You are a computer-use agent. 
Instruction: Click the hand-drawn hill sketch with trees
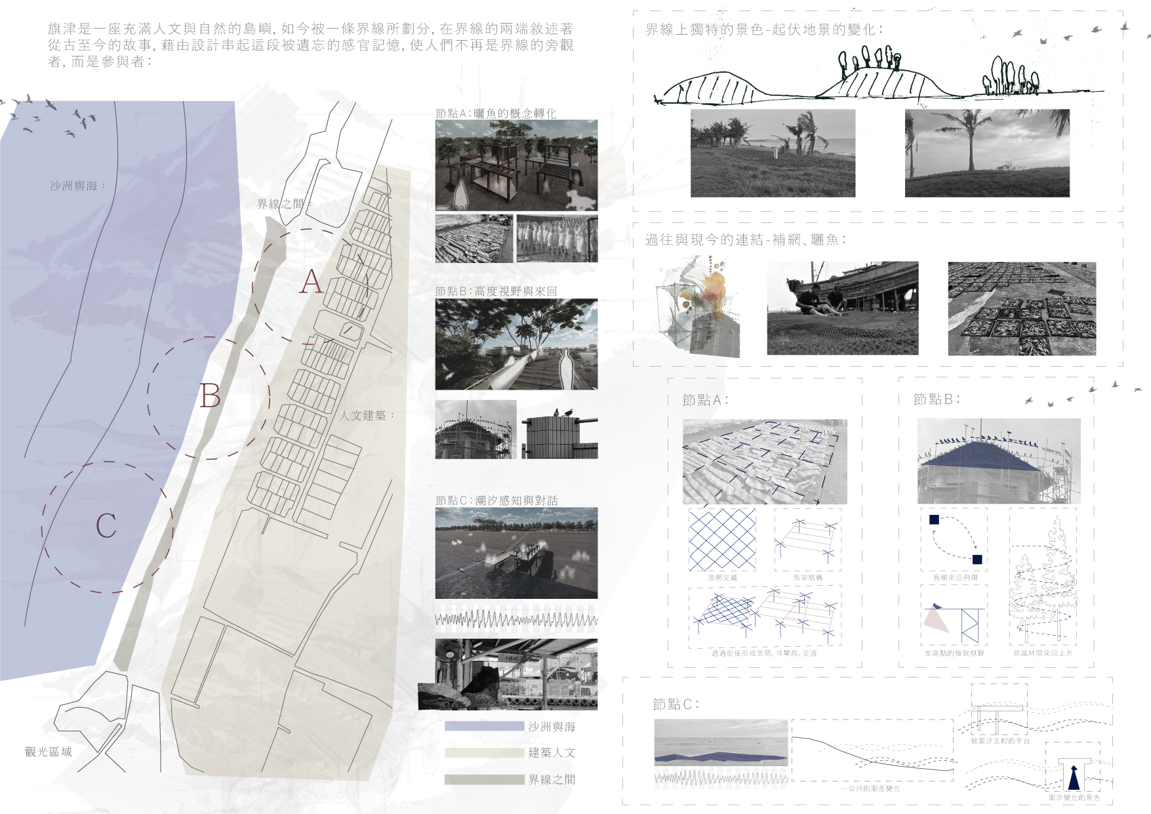click(879, 75)
